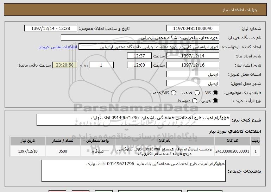
Task: Click the page header جزئیات اطلاعات نیاز
Action: click(x=240, y=10)
